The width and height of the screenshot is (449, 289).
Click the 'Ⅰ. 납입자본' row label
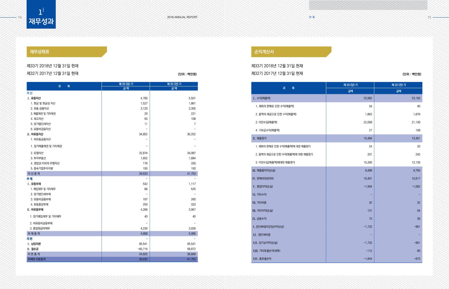click(x=34, y=244)
